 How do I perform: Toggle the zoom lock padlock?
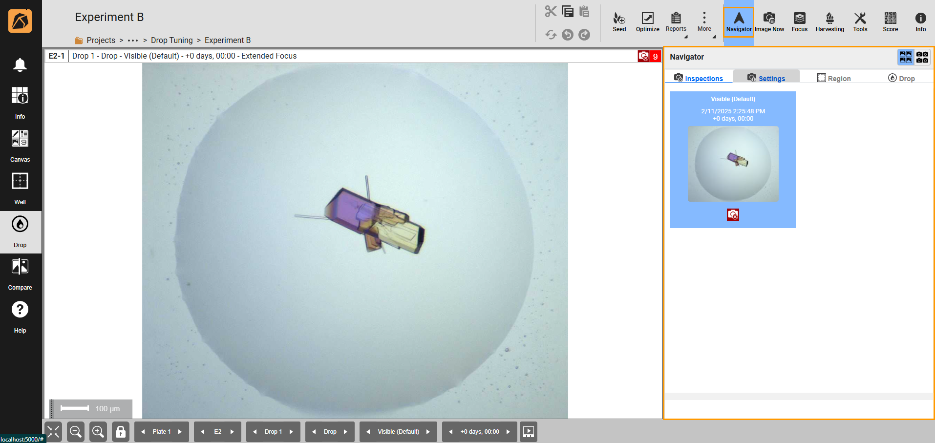click(x=121, y=432)
